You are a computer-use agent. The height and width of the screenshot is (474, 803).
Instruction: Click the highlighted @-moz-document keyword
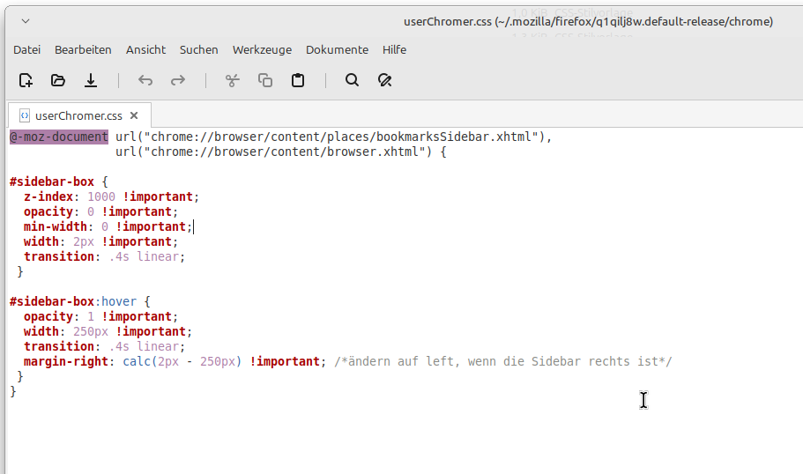[59, 137]
